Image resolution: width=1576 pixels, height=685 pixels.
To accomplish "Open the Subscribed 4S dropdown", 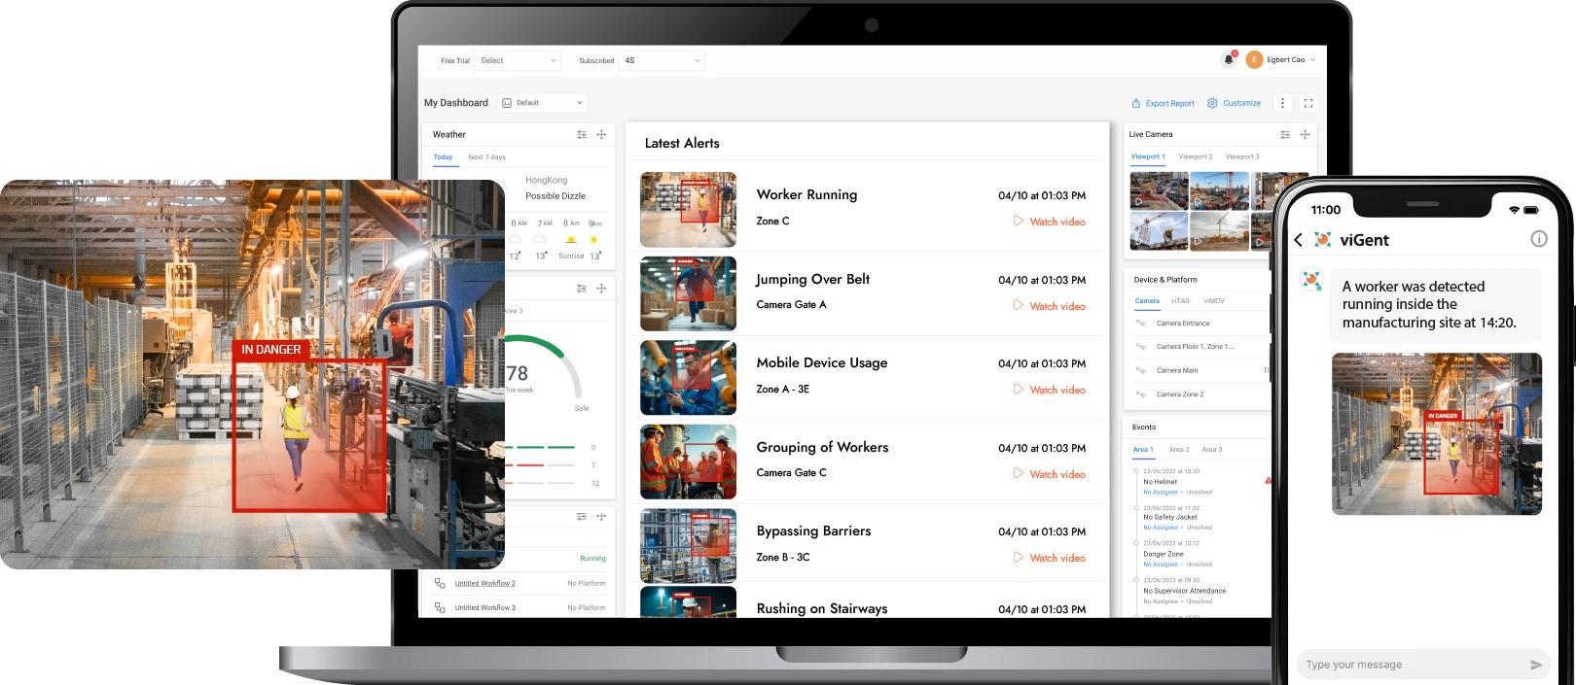I will (663, 60).
